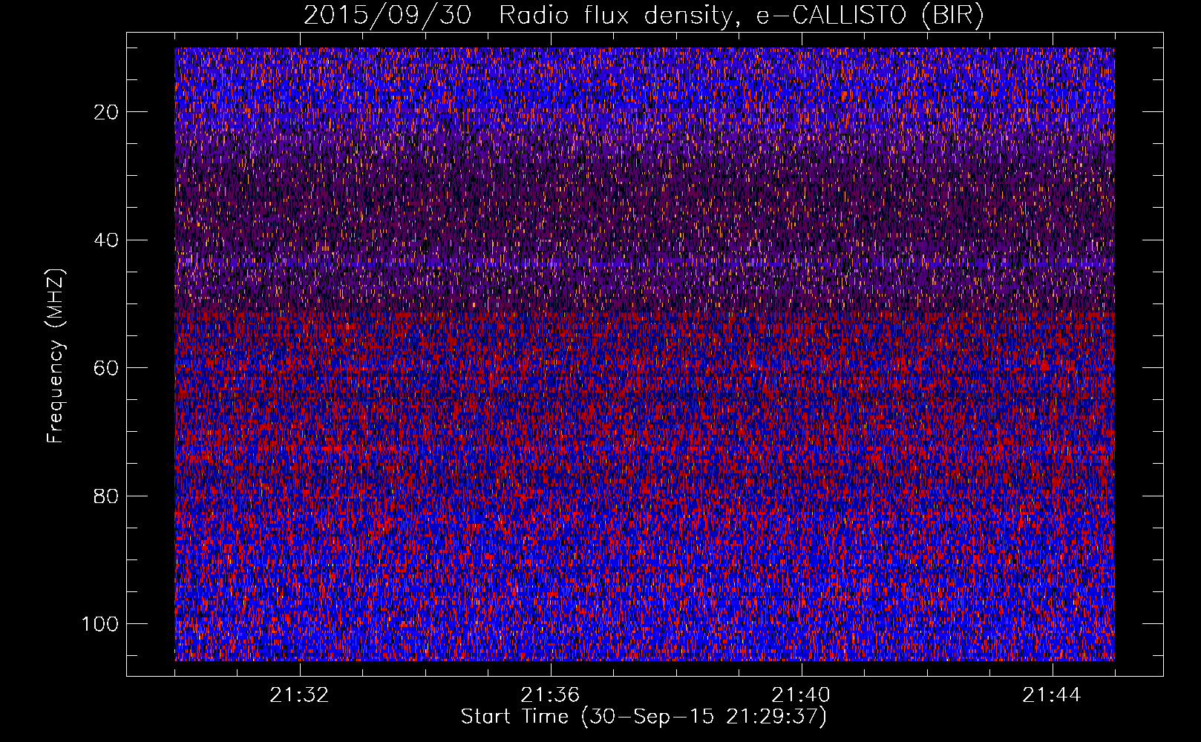Click the plot title "Radio flux density, e-CALLISTO (BIR)"

pos(742,16)
